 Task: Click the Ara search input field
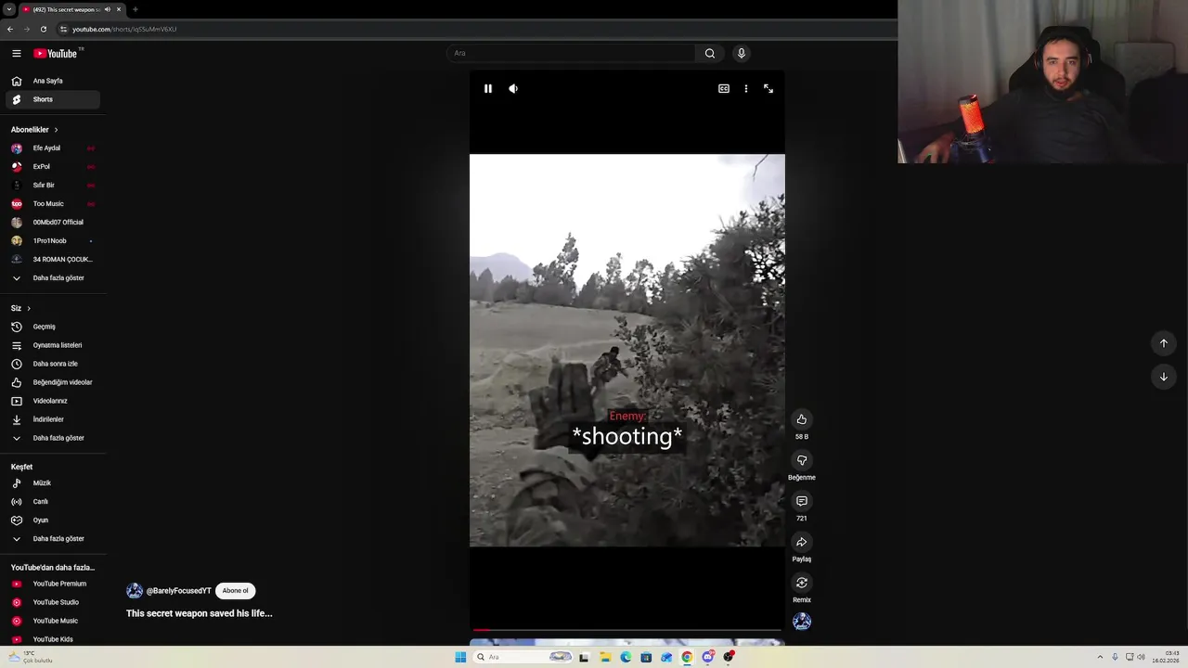click(x=571, y=53)
